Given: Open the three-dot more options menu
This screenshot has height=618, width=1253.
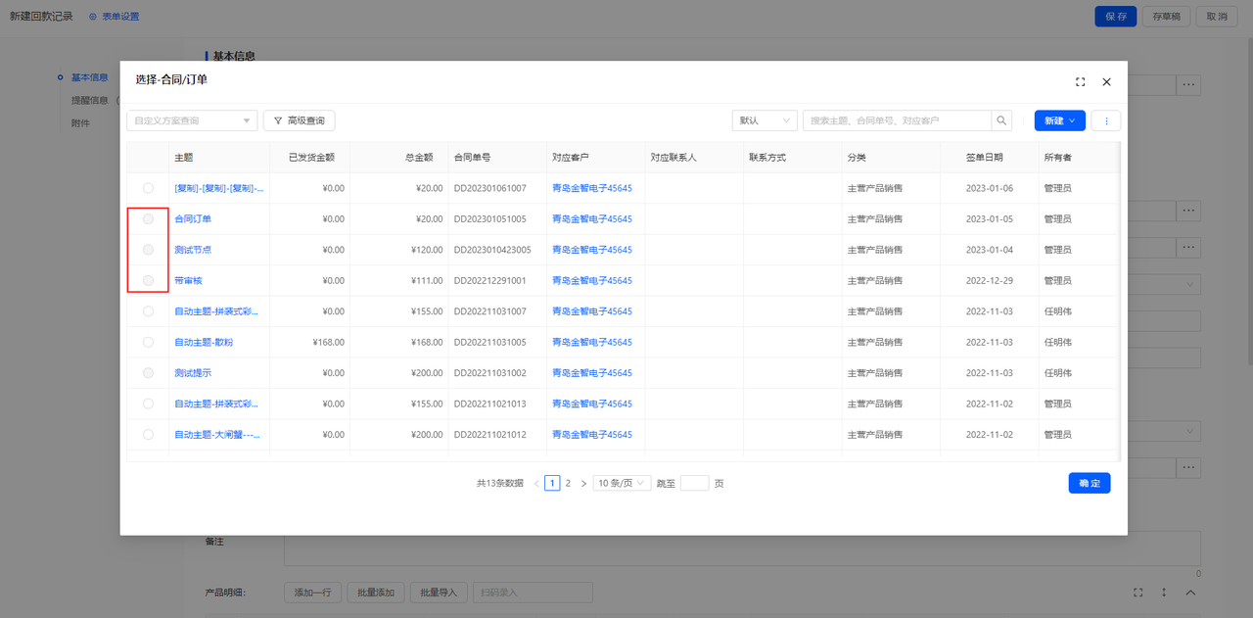Looking at the screenshot, I should click(x=1106, y=120).
